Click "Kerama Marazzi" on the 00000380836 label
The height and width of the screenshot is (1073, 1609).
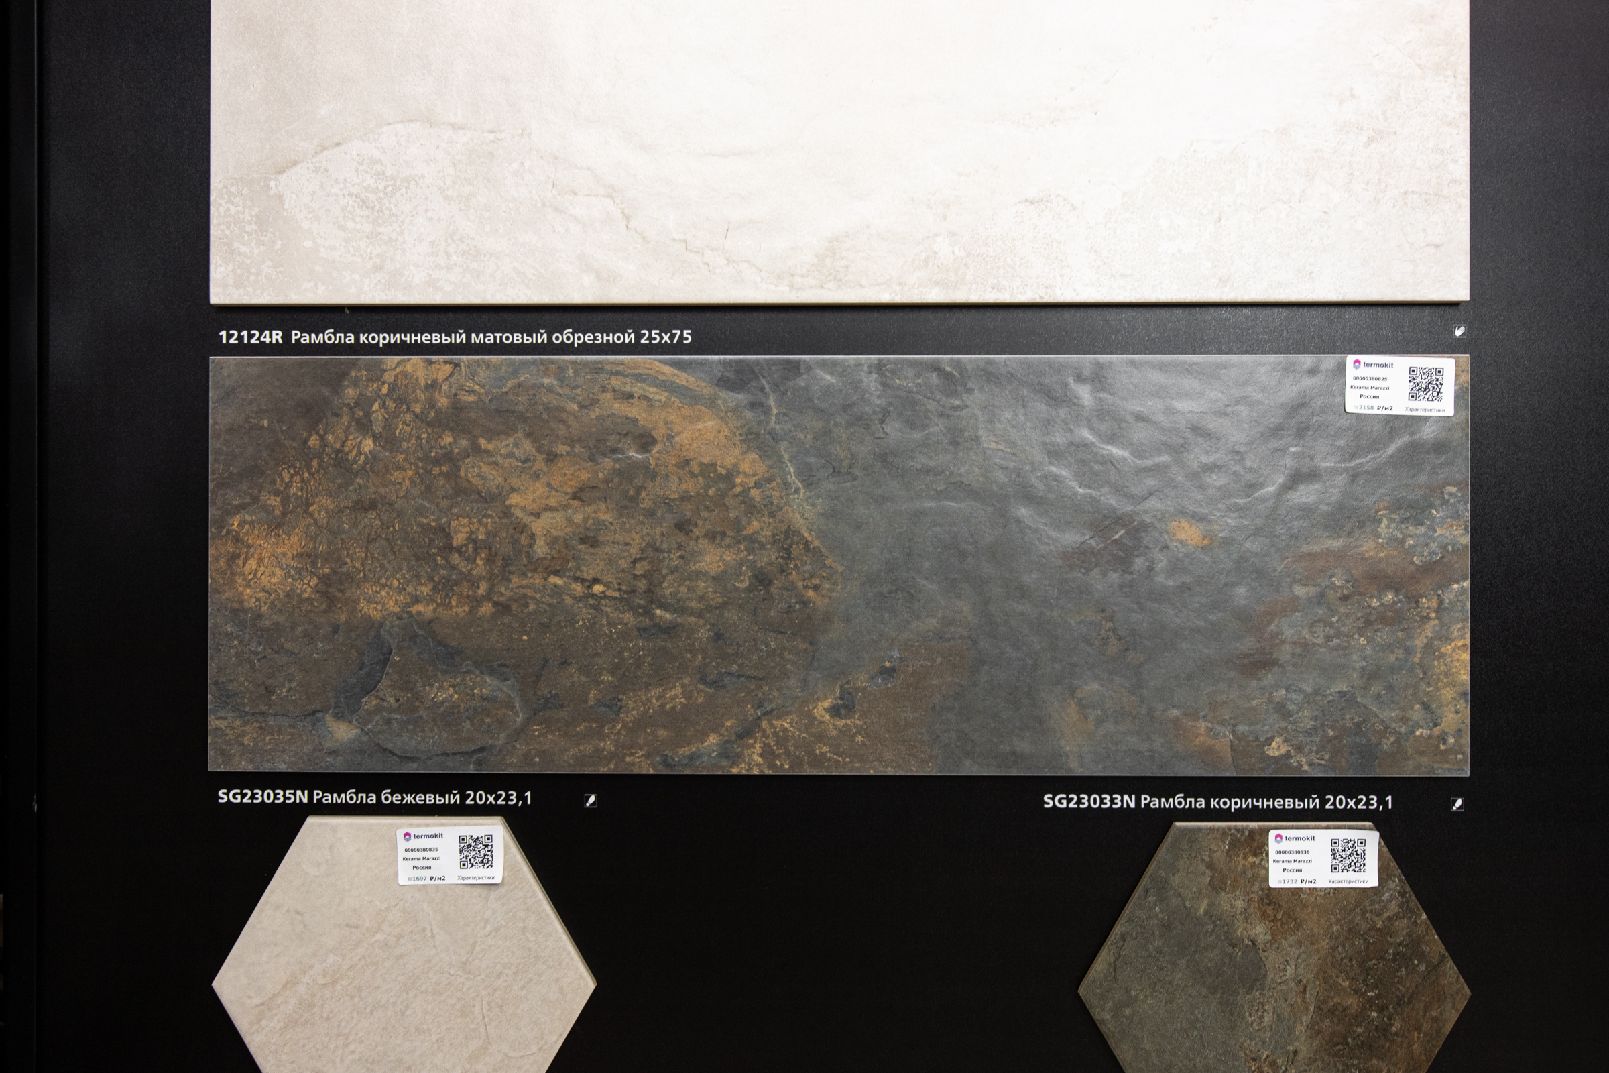coord(1293,862)
